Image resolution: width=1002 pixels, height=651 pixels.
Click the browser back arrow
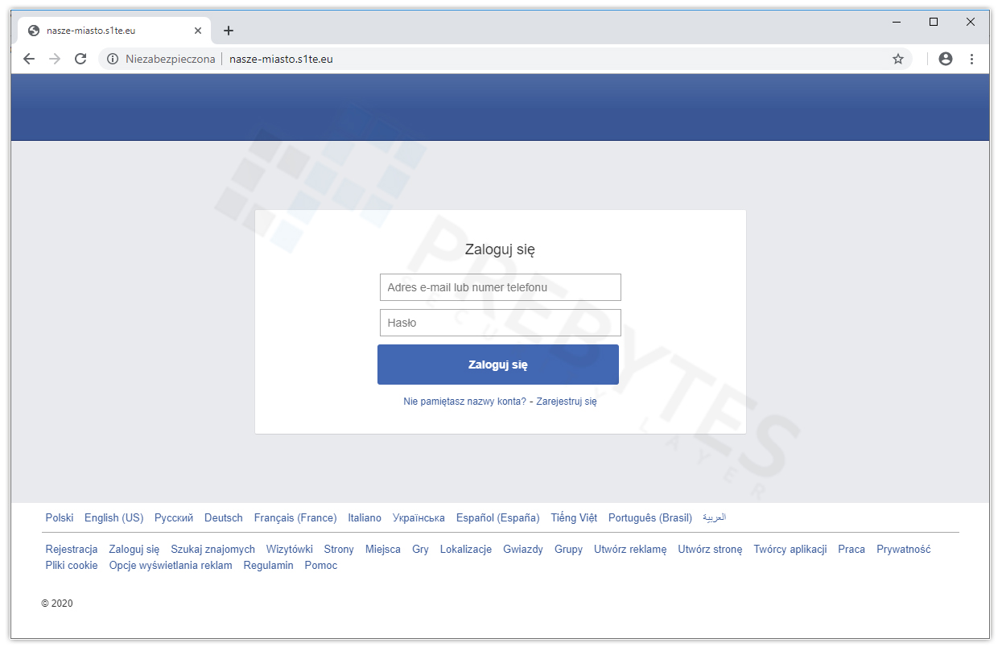click(29, 59)
